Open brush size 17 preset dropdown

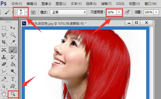(26, 12)
